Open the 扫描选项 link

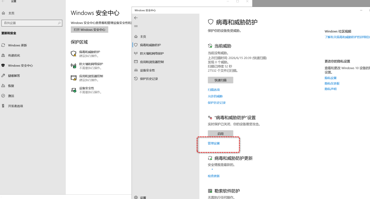(214, 90)
